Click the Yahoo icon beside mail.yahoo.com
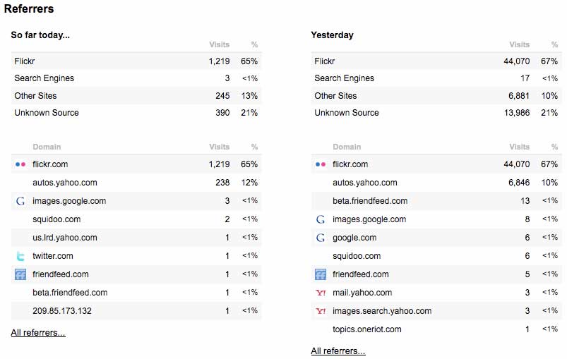Image resolution: width=567 pixels, height=359 pixels. pyautogui.click(x=321, y=293)
